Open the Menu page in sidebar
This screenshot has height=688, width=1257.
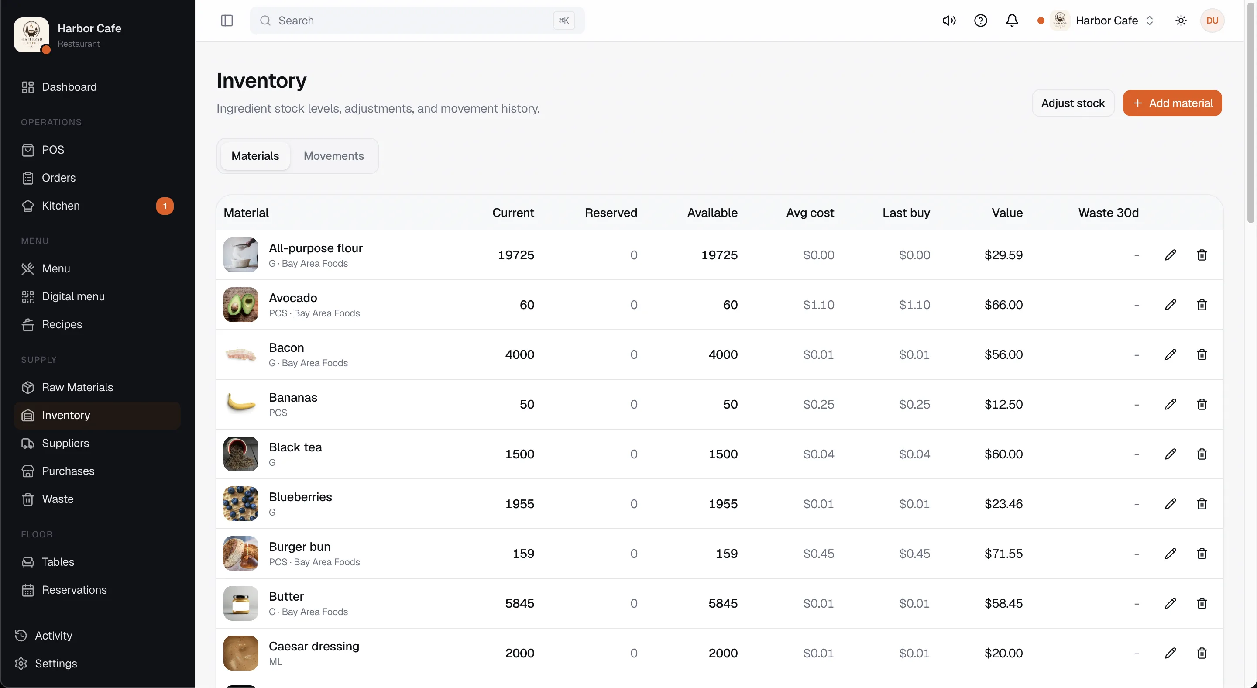(97, 268)
